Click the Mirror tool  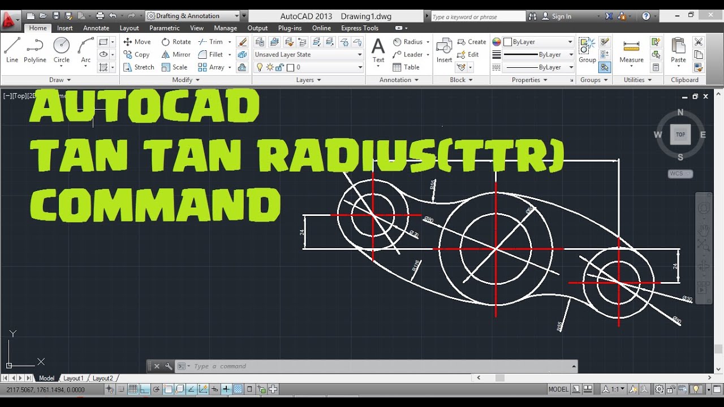[176, 55]
